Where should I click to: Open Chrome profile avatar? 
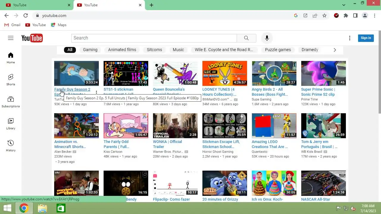[x=365, y=15]
